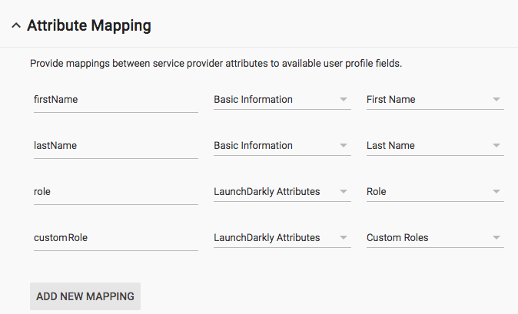Click the Attribute Mapping section heading
This screenshot has height=314, width=518.
point(88,25)
